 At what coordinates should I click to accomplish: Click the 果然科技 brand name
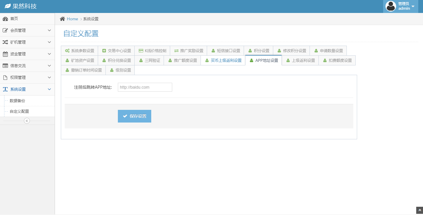point(25,6)
